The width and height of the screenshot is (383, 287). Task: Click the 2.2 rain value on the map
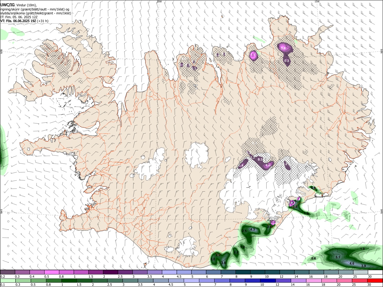(x=236, y=252)
